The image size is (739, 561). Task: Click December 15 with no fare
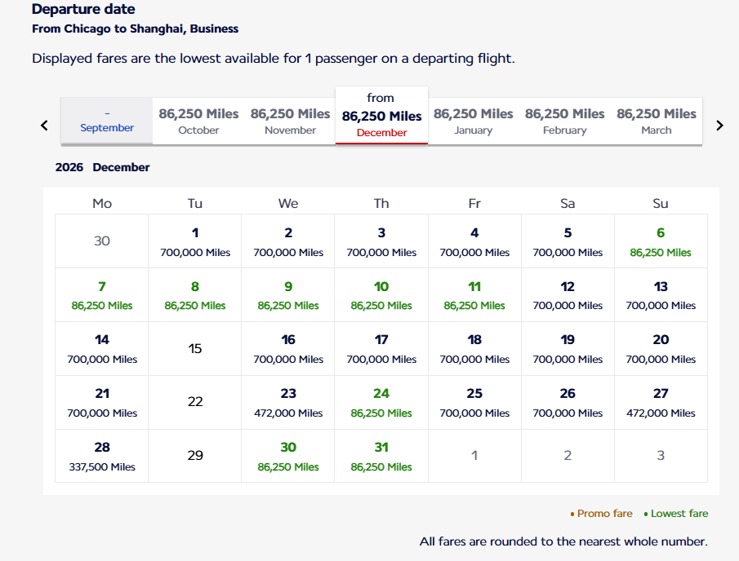[195, 349]
